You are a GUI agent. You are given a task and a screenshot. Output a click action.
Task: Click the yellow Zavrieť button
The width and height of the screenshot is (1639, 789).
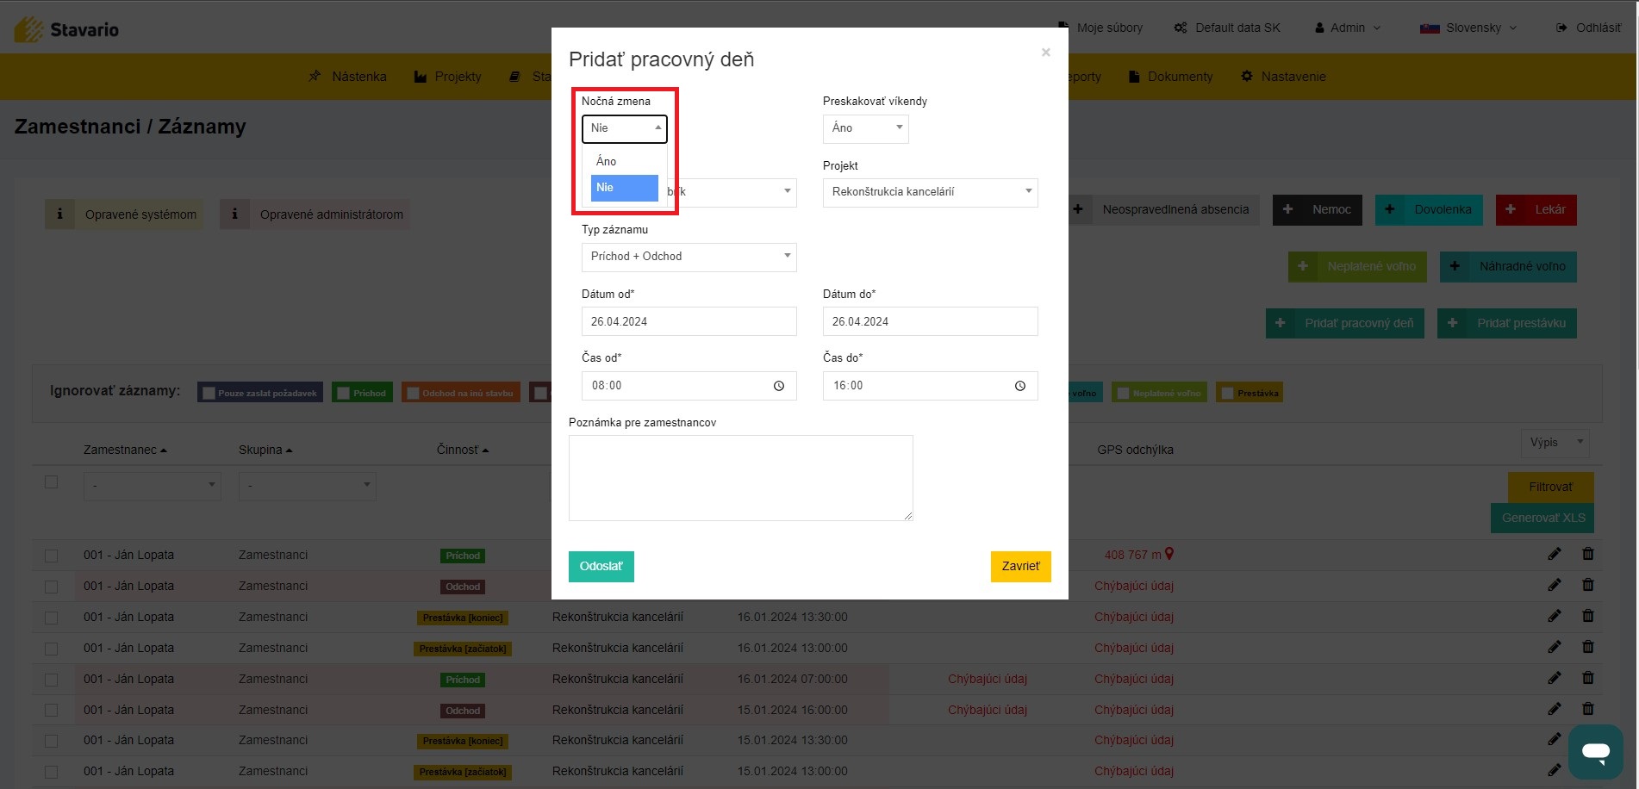[1020, 567]
